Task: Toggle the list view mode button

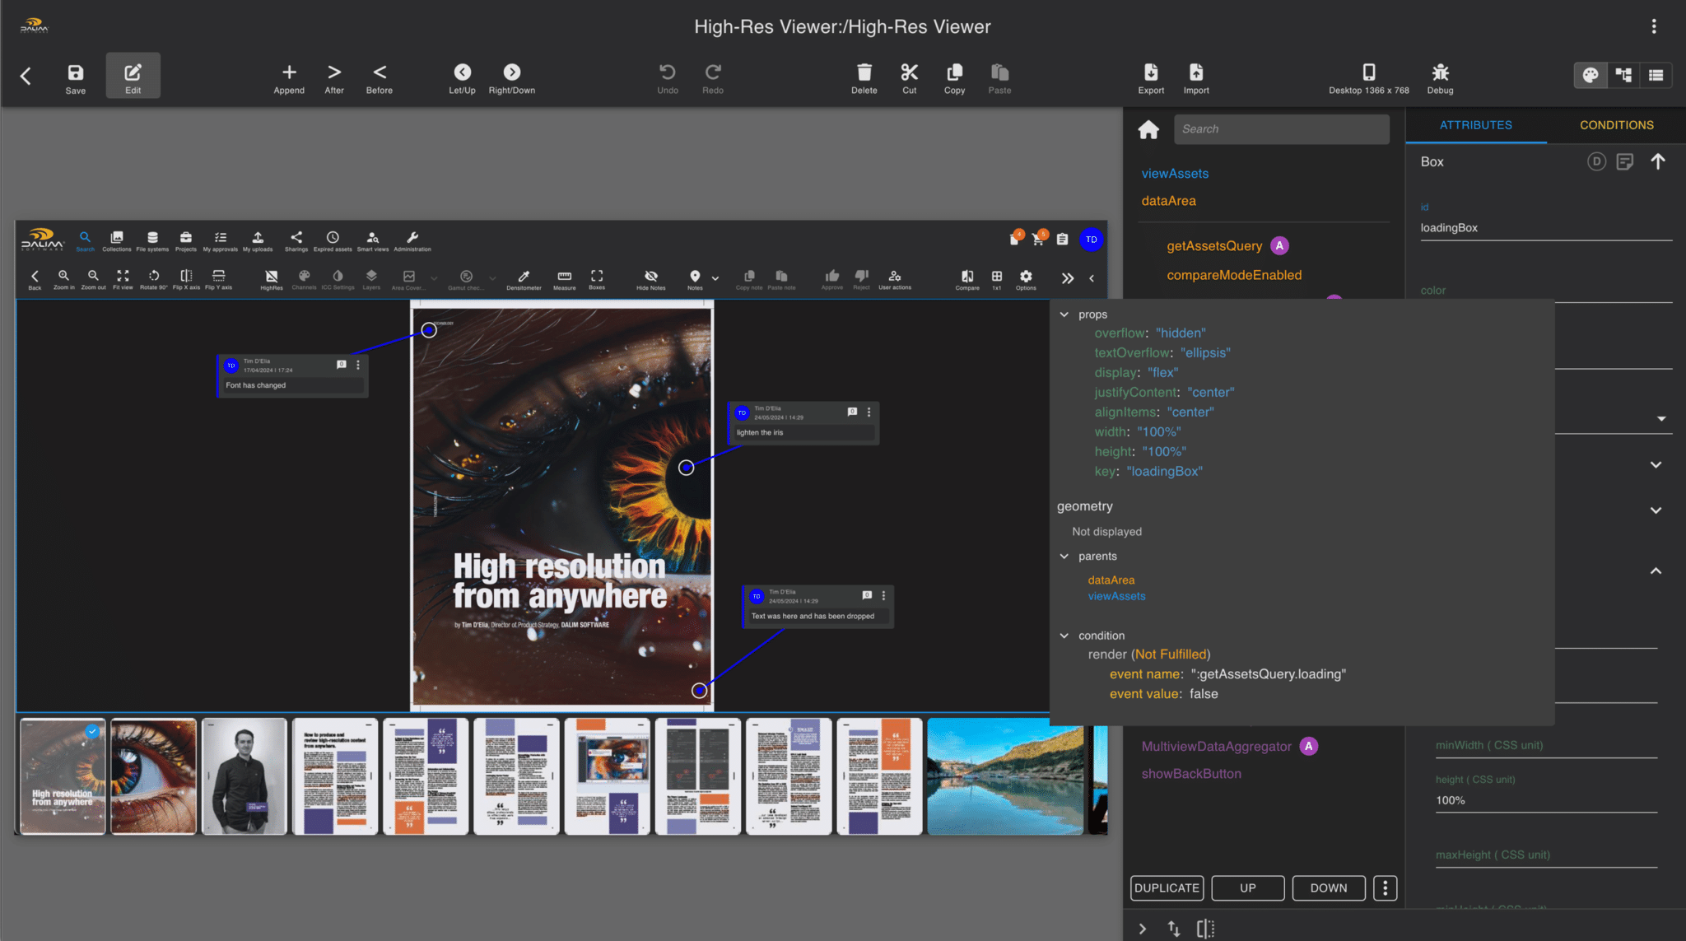Action: pyautogui.click(x=1656, y=76)
